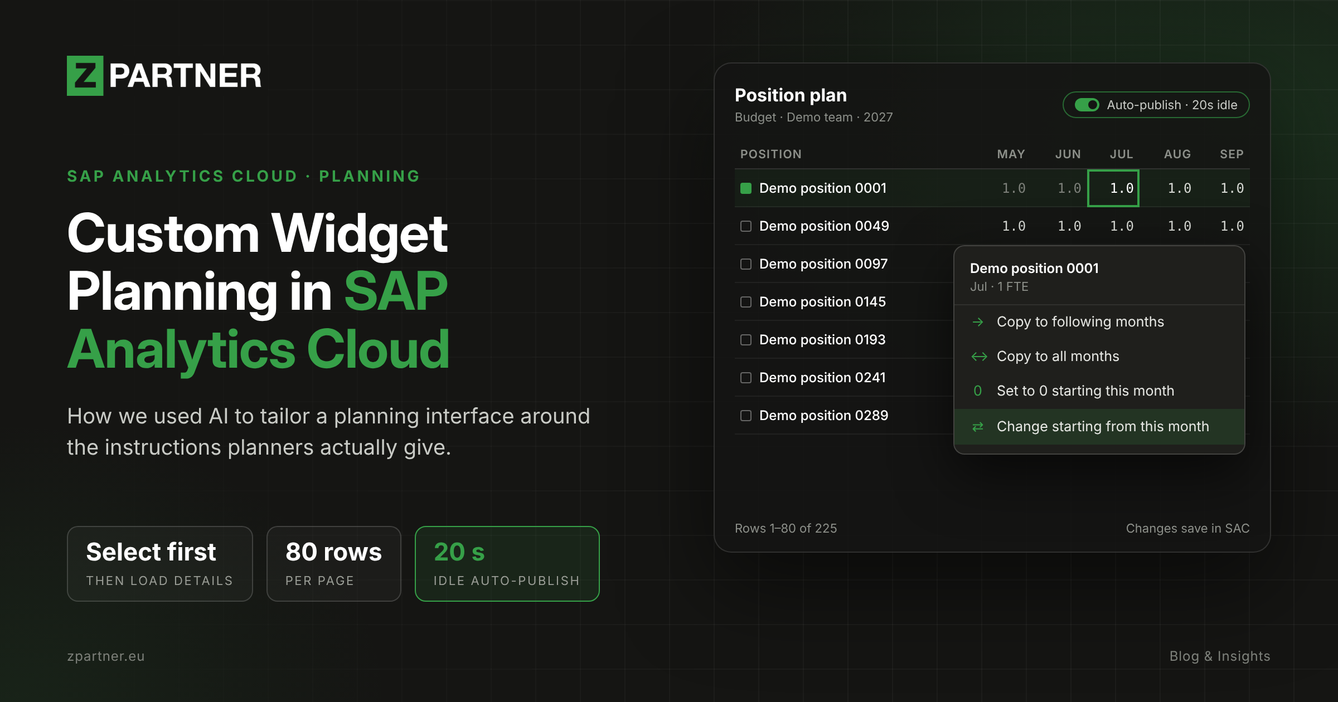Select the highlighted JUL cell for position 0001
Screen dimensions: 1338x702
coord(1113,188)
